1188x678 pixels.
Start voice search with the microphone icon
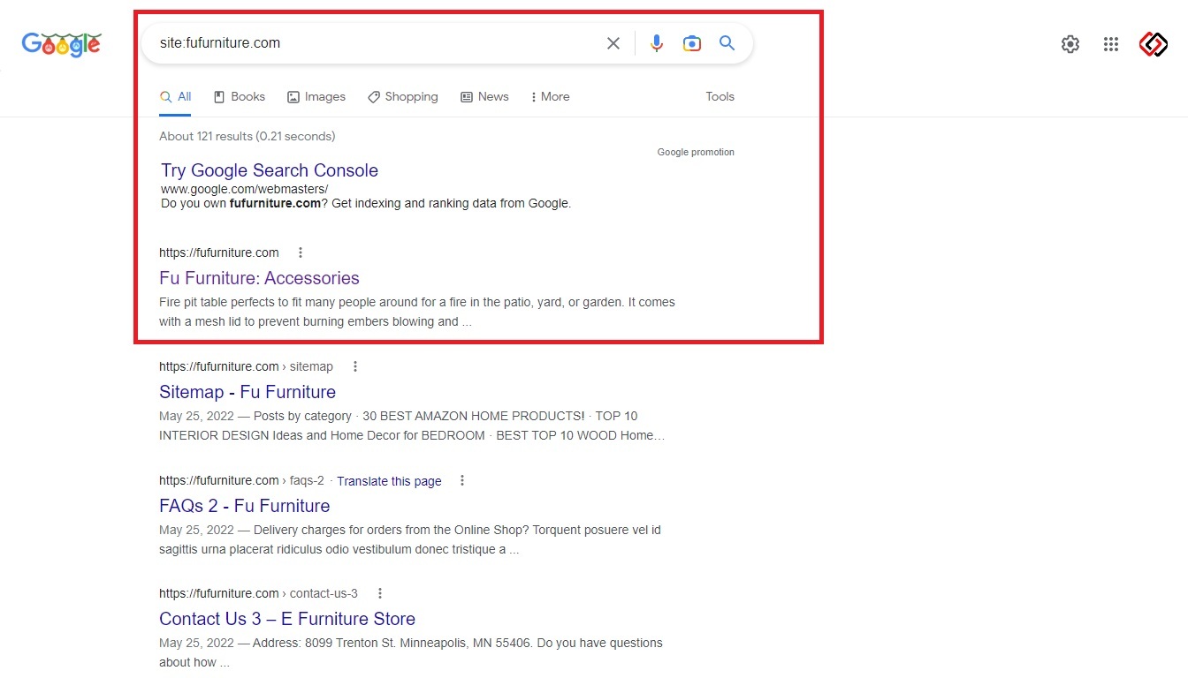point(657,43)
